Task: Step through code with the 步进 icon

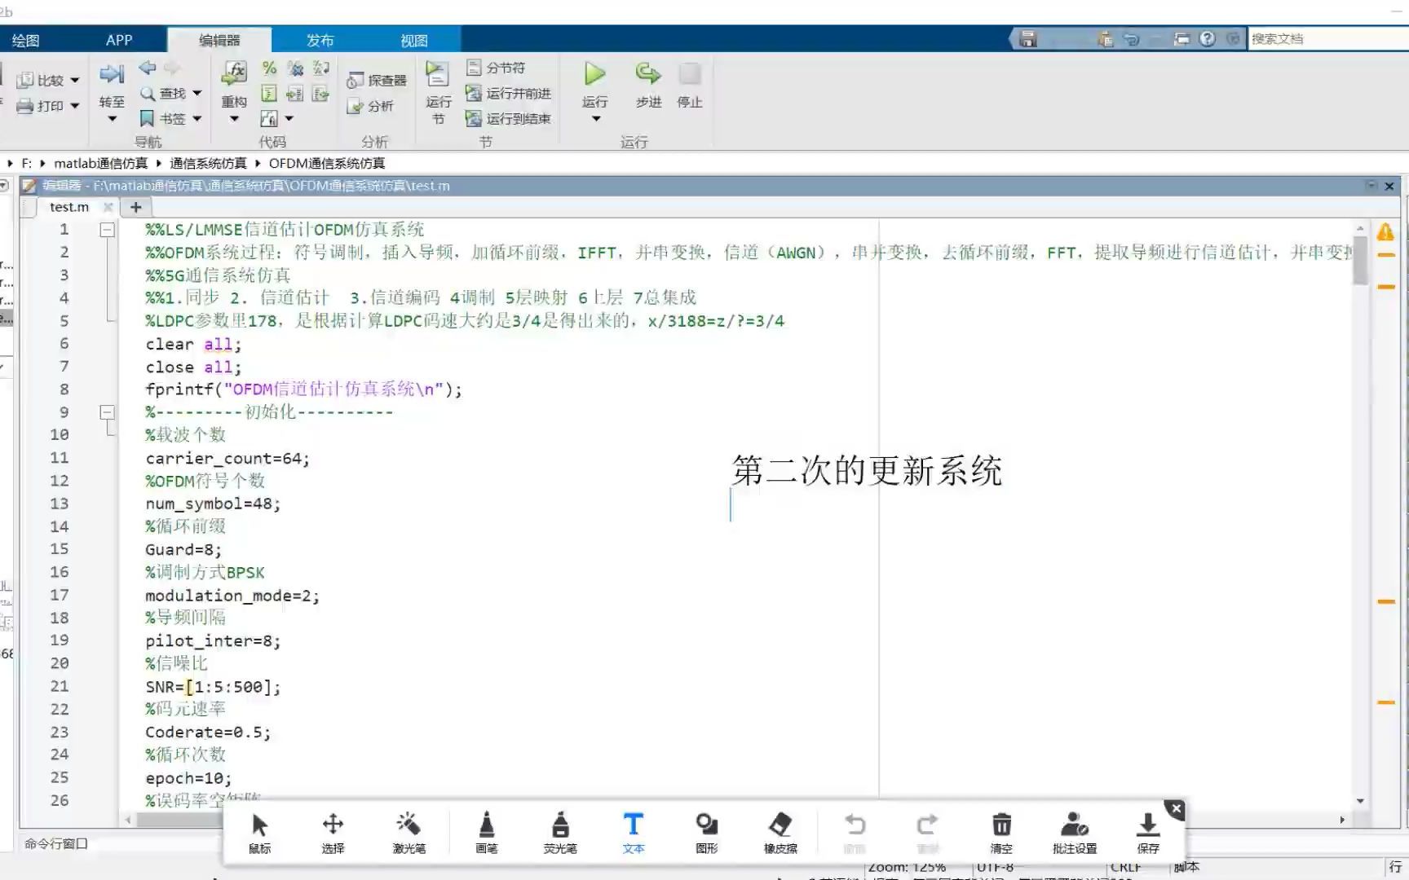Action: click(x=647, y=86)
